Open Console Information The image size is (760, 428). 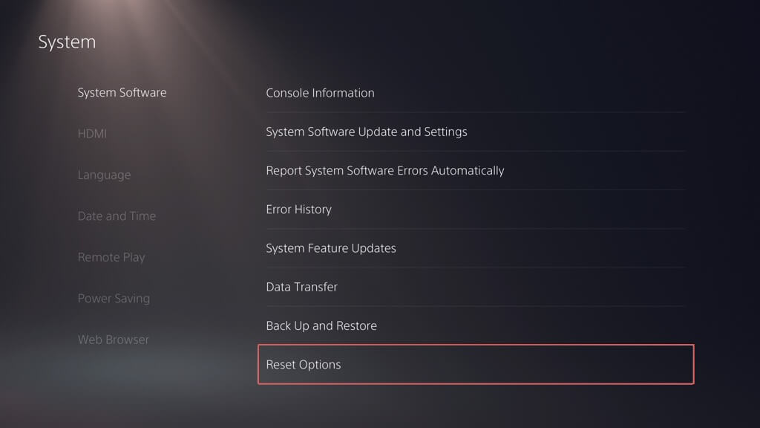320,93
